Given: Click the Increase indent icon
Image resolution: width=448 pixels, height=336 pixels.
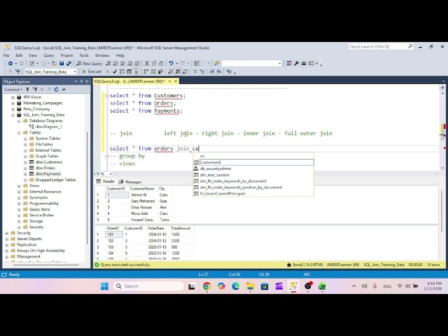Looking at the screenshot, I should (219, 71).
